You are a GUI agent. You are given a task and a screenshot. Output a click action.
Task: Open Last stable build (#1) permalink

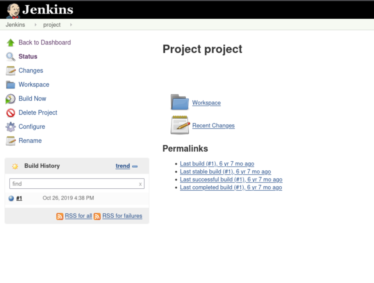[x=226, y=171]
